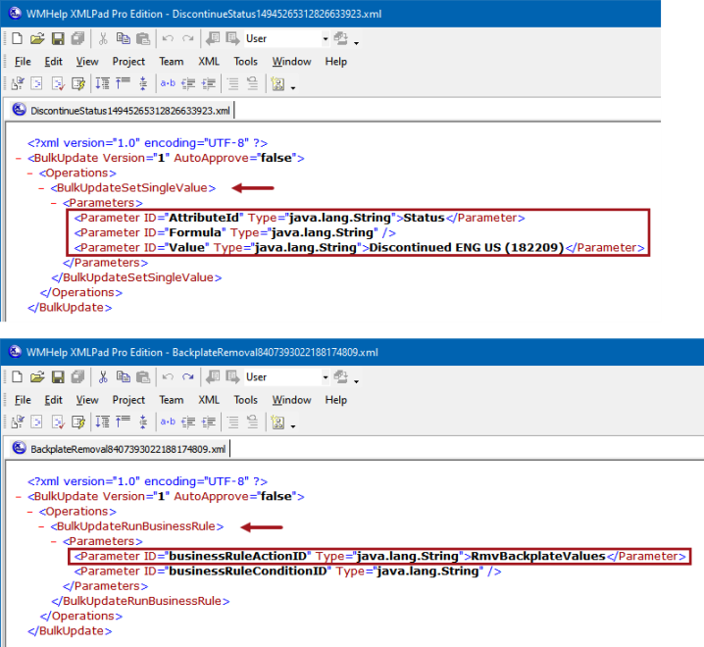The width and height of the screenshot is (704, 647).
Task: Click a·b rename icon in BackplateRemoval window
Action: pos(168,422)
